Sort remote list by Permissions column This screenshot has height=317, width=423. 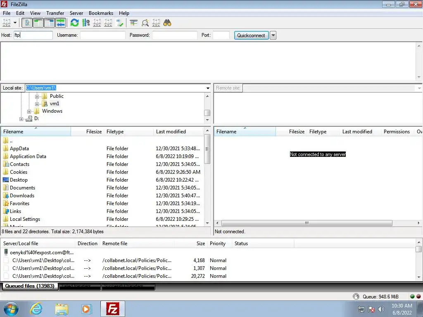[397, 132]
